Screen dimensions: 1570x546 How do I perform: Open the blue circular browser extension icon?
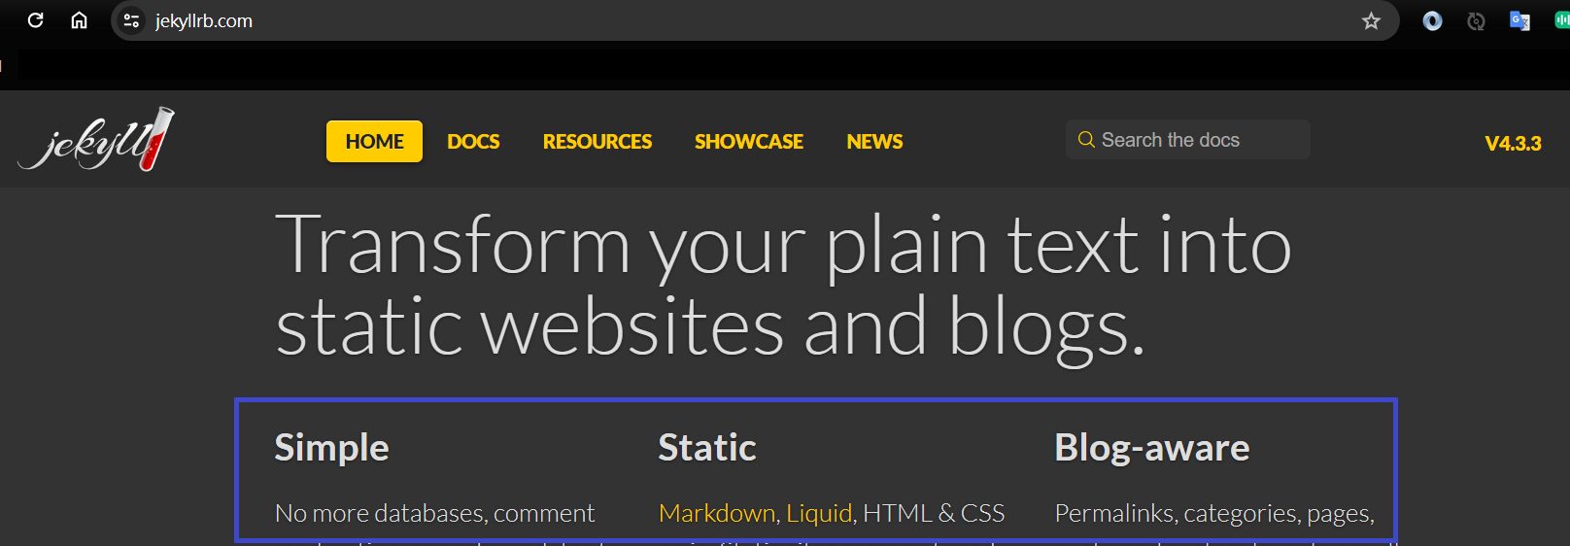1432,21
